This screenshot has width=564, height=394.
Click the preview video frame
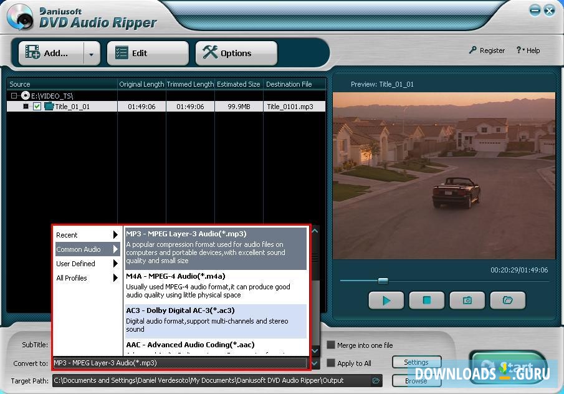pos(444,176)
